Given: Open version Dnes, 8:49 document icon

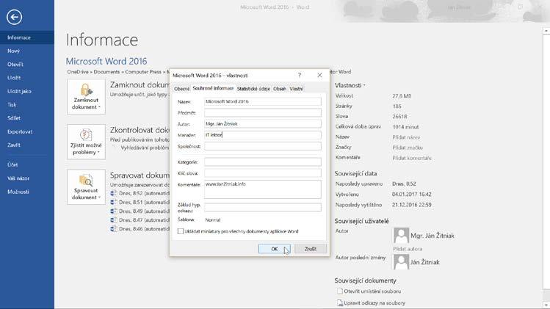Looking at the screenshot, I should 113,211.
